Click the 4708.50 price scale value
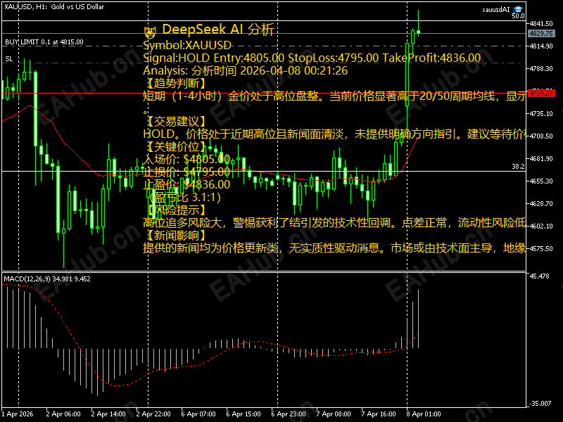 click(x=541, y=136)
